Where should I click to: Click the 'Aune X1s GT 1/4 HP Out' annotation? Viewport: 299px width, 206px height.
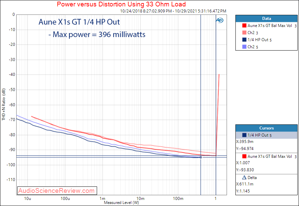79,22
